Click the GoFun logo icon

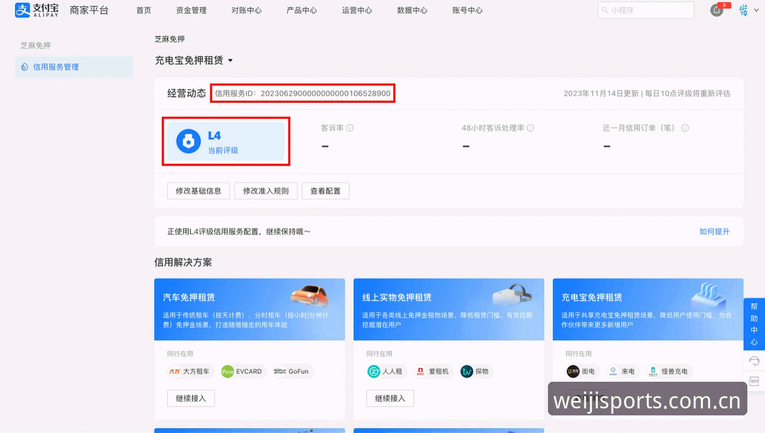pyautogui.click(x=280, y=371)
